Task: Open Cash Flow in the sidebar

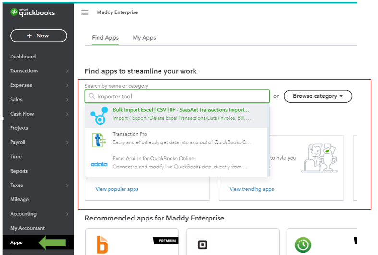Action: click(x=22, y=114)
